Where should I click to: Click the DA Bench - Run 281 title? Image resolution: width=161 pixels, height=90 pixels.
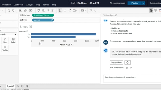pos(88,3)
